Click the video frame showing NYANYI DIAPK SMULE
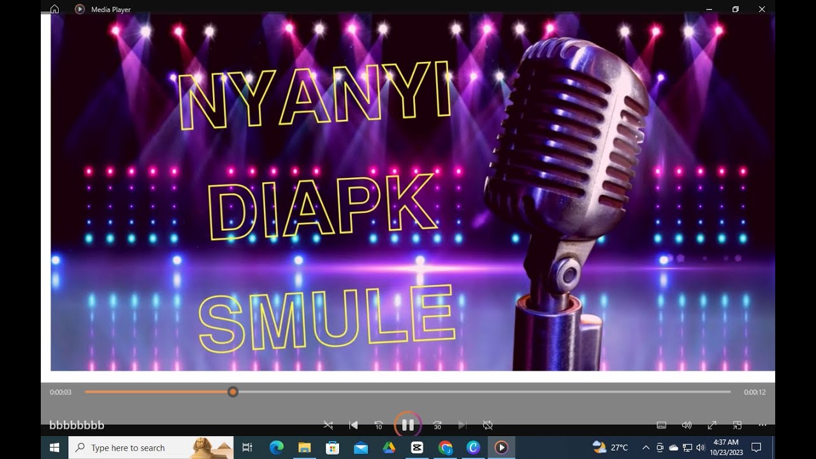 413,193
